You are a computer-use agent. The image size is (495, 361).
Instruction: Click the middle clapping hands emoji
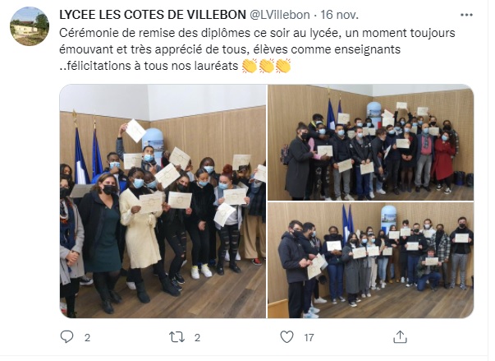tap(267, 66)
